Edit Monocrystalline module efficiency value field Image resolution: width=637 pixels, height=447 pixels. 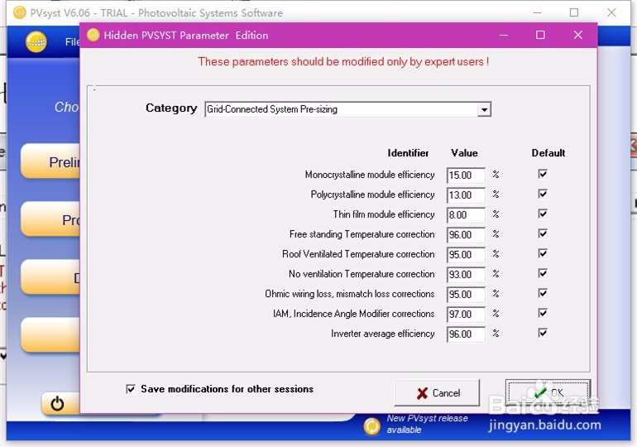[466, 175]
